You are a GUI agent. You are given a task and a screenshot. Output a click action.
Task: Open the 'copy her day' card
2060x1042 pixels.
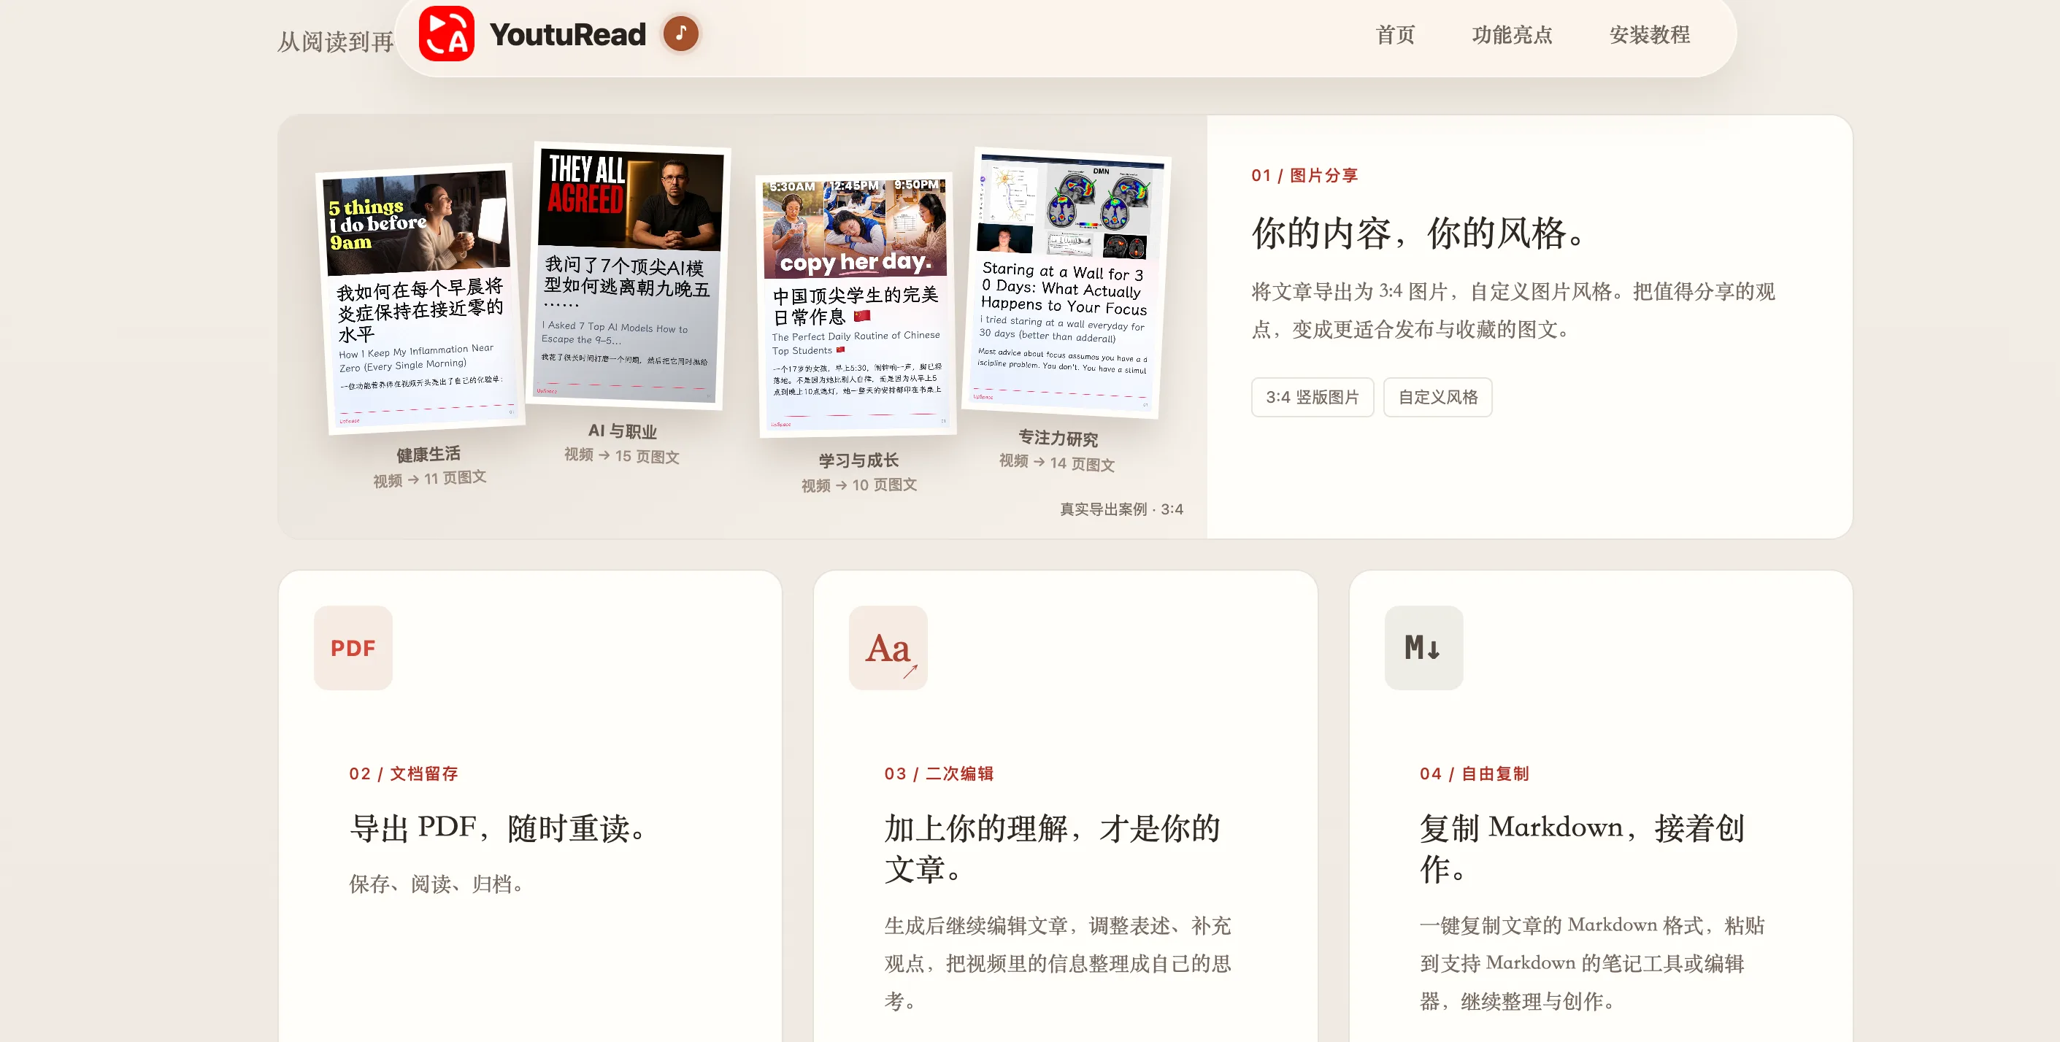pyautogui.click(x=856, y=304)
